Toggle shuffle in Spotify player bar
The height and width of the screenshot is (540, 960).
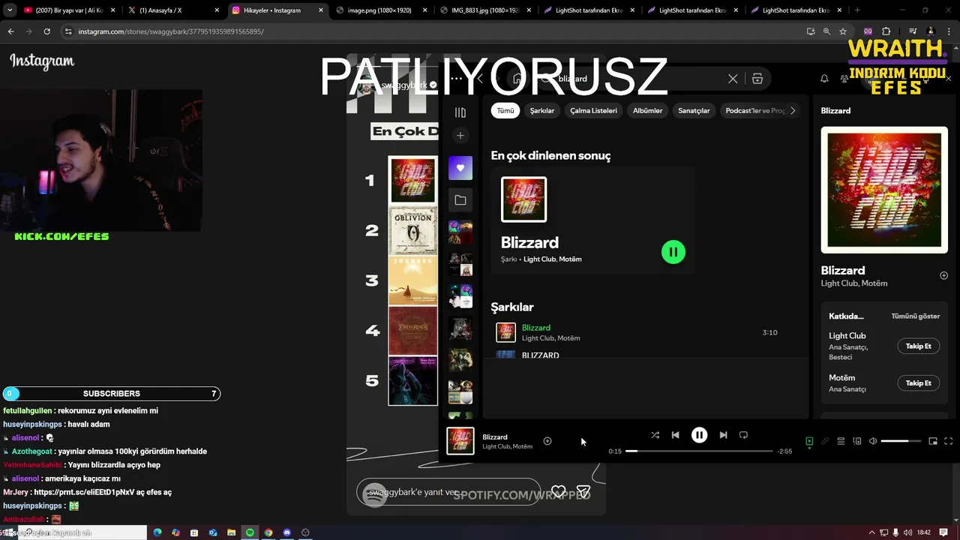pyautogui.click(x=655, y=435)
